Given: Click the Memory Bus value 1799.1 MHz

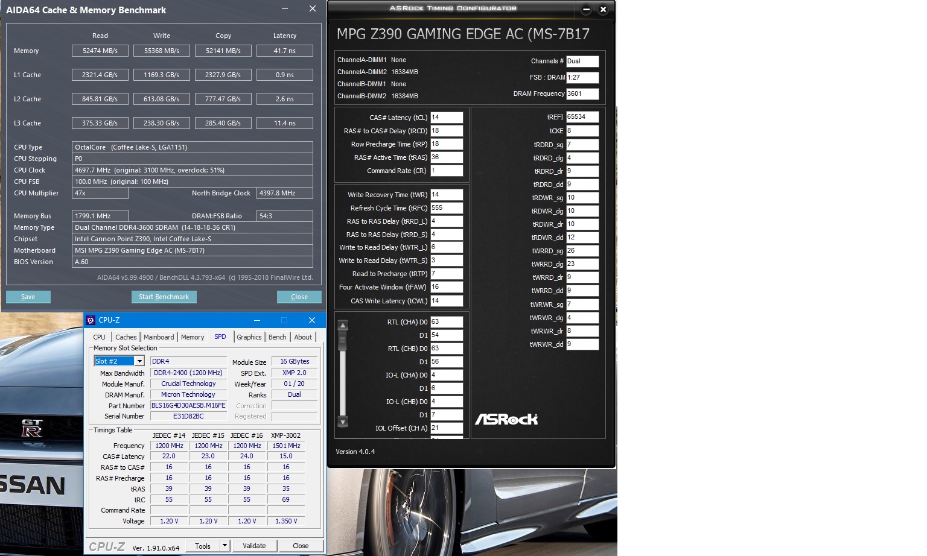Looking at the screenshot, I should [x=100, y=216].
